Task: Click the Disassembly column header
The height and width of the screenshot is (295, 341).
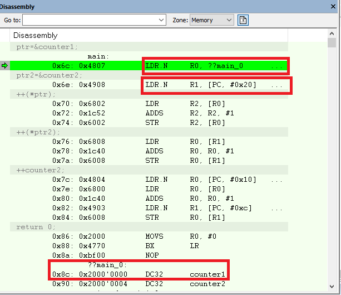Action: 149,35
